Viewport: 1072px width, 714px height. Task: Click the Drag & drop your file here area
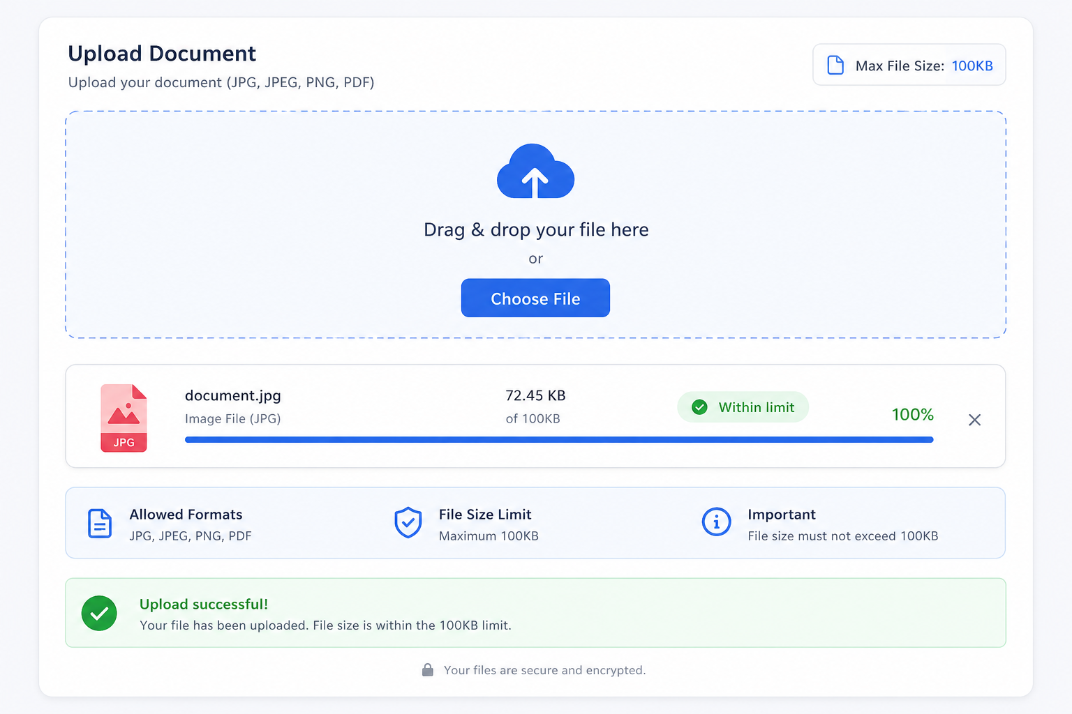tap(536, 225)
